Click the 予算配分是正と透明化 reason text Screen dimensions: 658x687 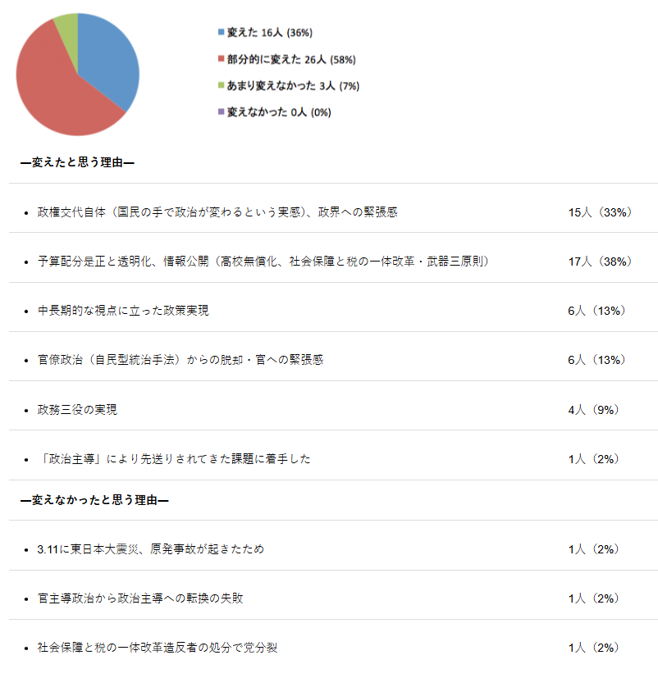click(263, 262)
